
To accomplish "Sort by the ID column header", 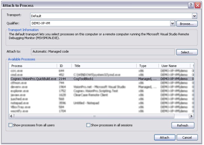I will pyautogui.click(x=64, y=66).
